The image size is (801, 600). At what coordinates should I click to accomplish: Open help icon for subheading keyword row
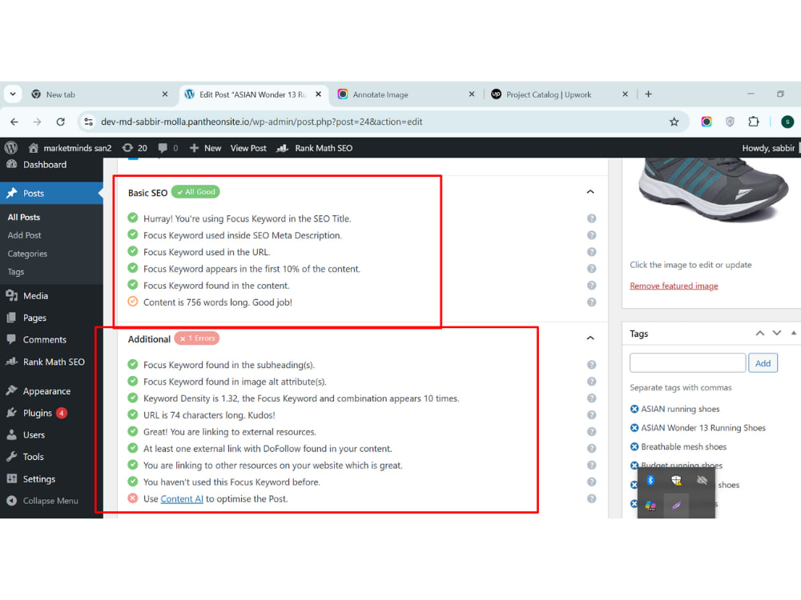592,365
